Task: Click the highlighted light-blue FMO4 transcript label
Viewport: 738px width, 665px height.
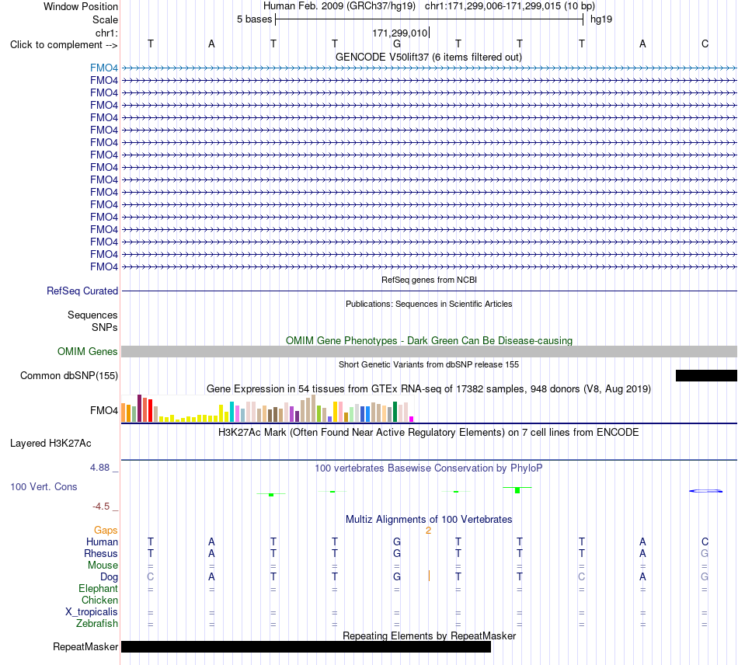Action: coord(104,68)
